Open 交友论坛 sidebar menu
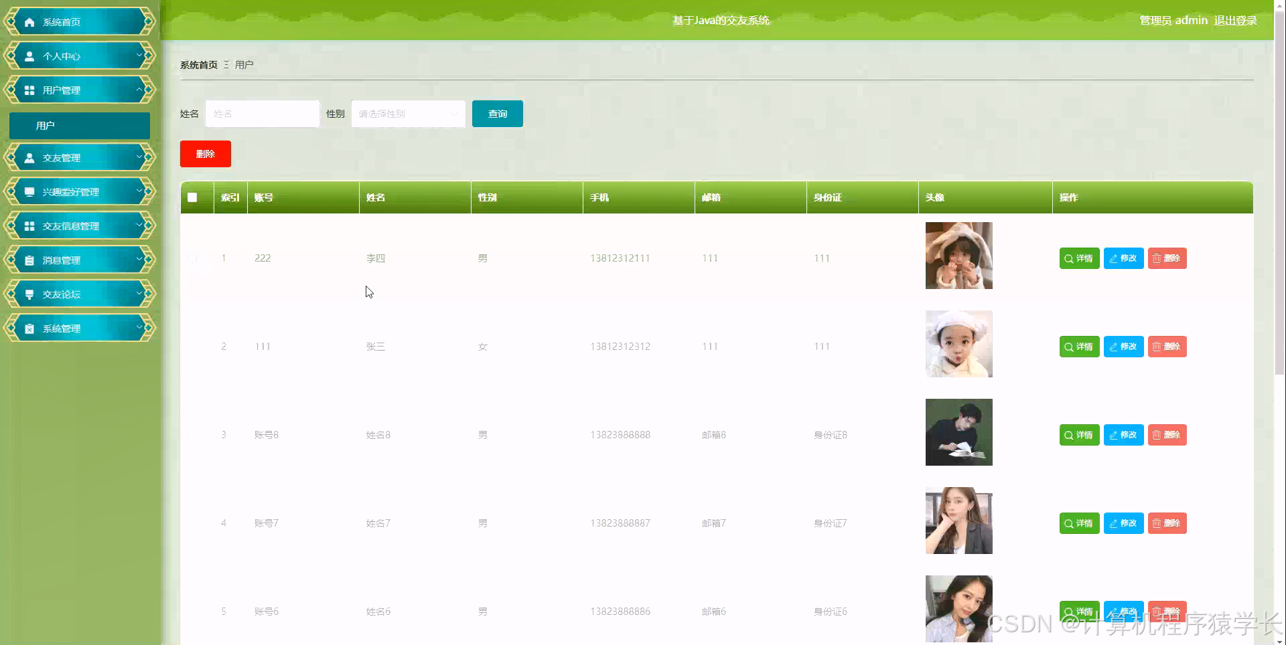The width and height of the screenshot is (1286, 645). pyautogui.click(x=80, y=294)
